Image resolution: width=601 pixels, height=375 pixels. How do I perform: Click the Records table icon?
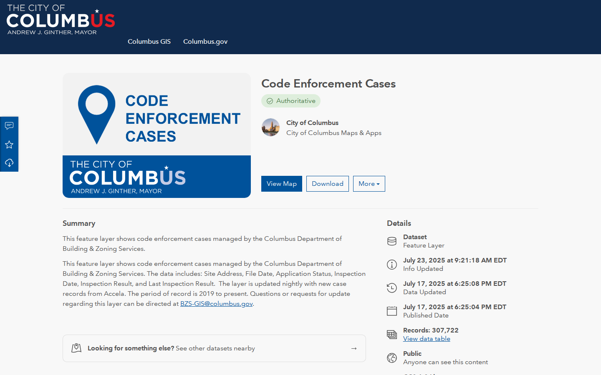[x=392, y=335]
